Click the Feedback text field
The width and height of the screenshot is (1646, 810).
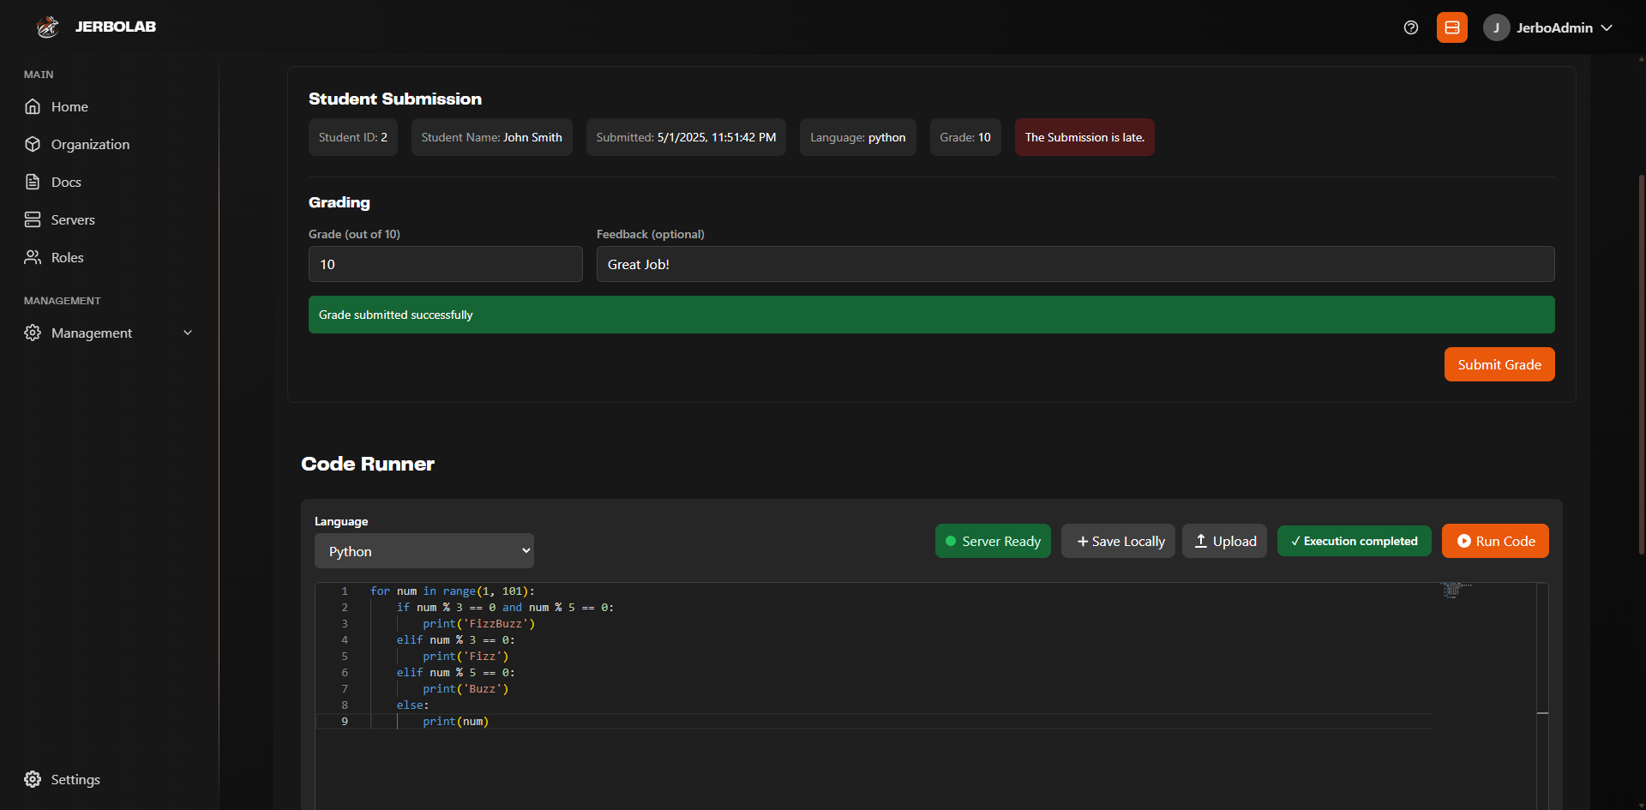(1075, 264)
